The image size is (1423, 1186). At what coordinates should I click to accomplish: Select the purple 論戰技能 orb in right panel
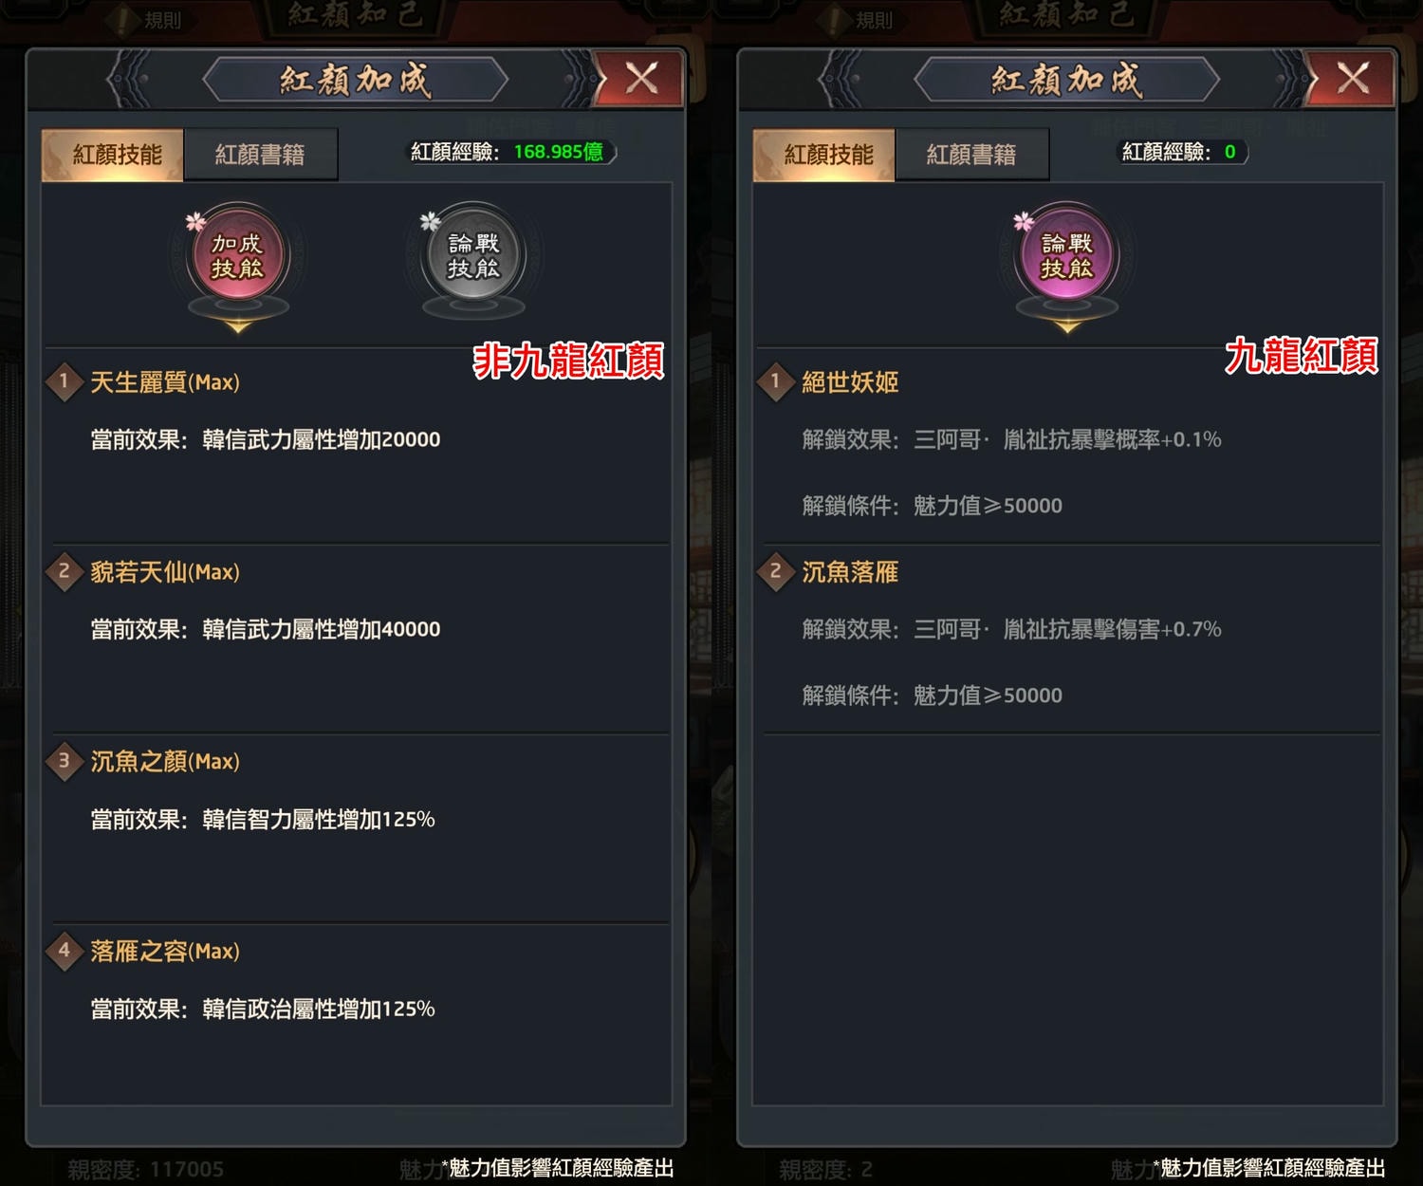(1067, 256)
